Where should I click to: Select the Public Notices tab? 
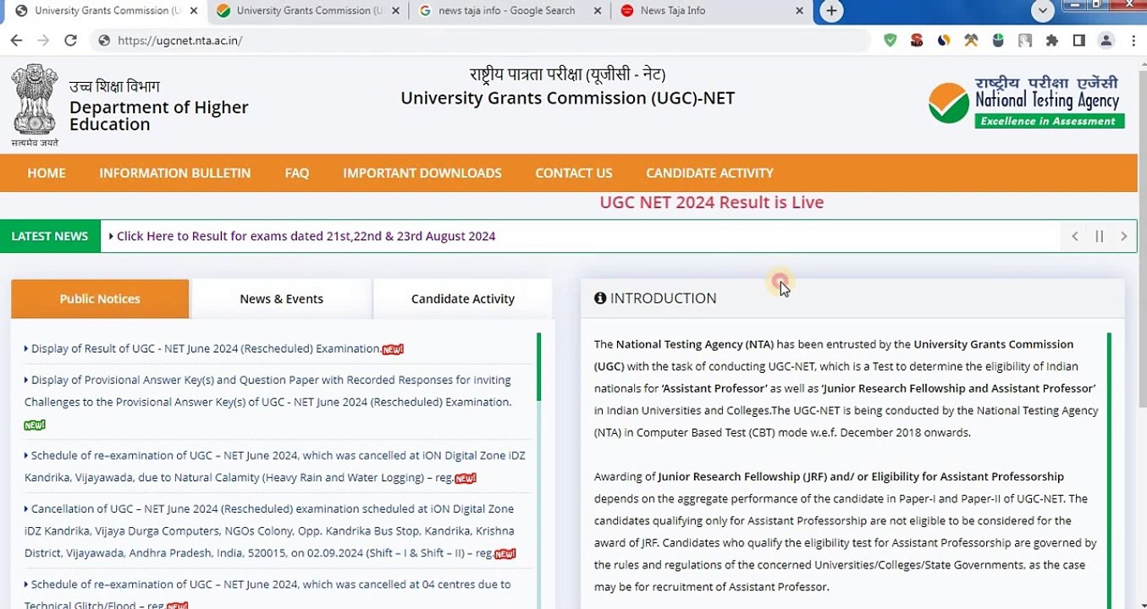pos(100,299)
